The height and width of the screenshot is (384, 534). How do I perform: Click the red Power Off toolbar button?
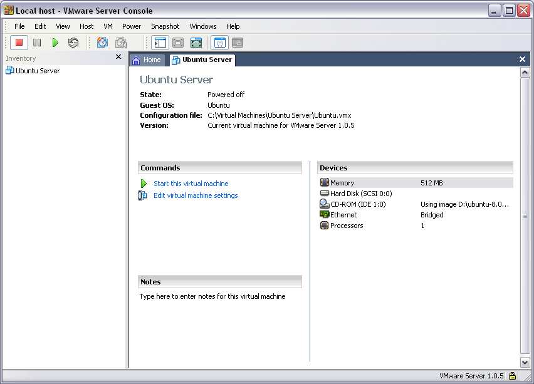(19, 43)
